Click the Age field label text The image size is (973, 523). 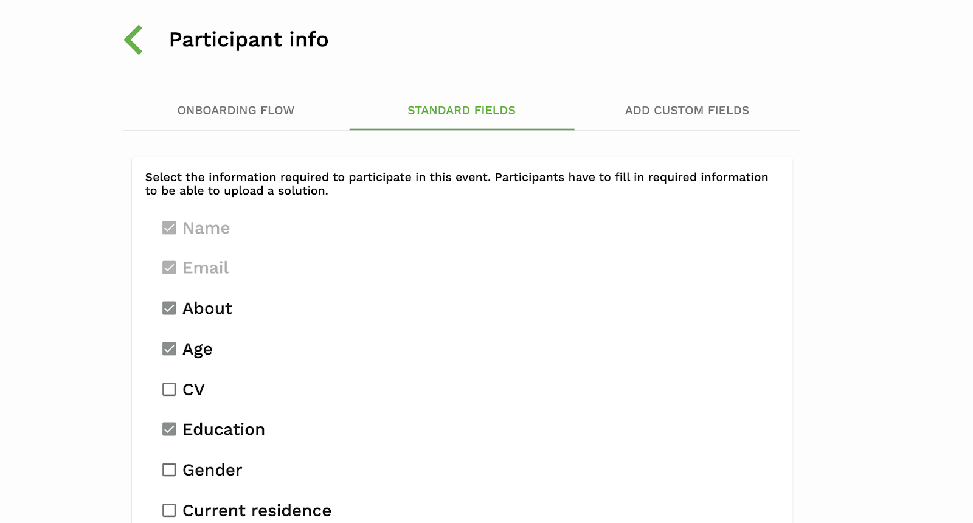point(198,349)
